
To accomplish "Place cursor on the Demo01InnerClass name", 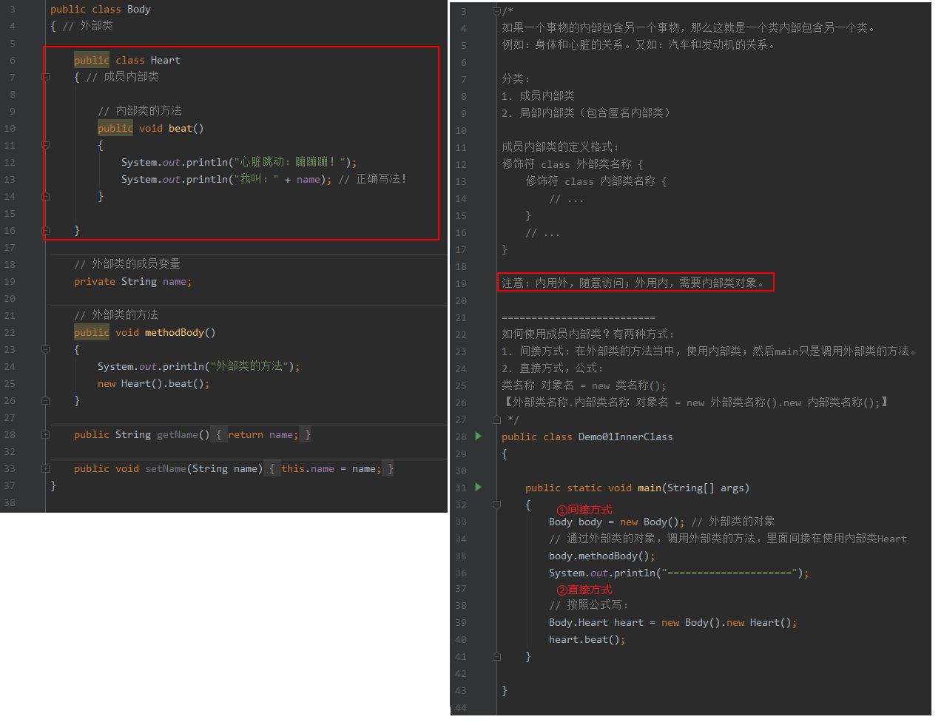I will [625, 437].
